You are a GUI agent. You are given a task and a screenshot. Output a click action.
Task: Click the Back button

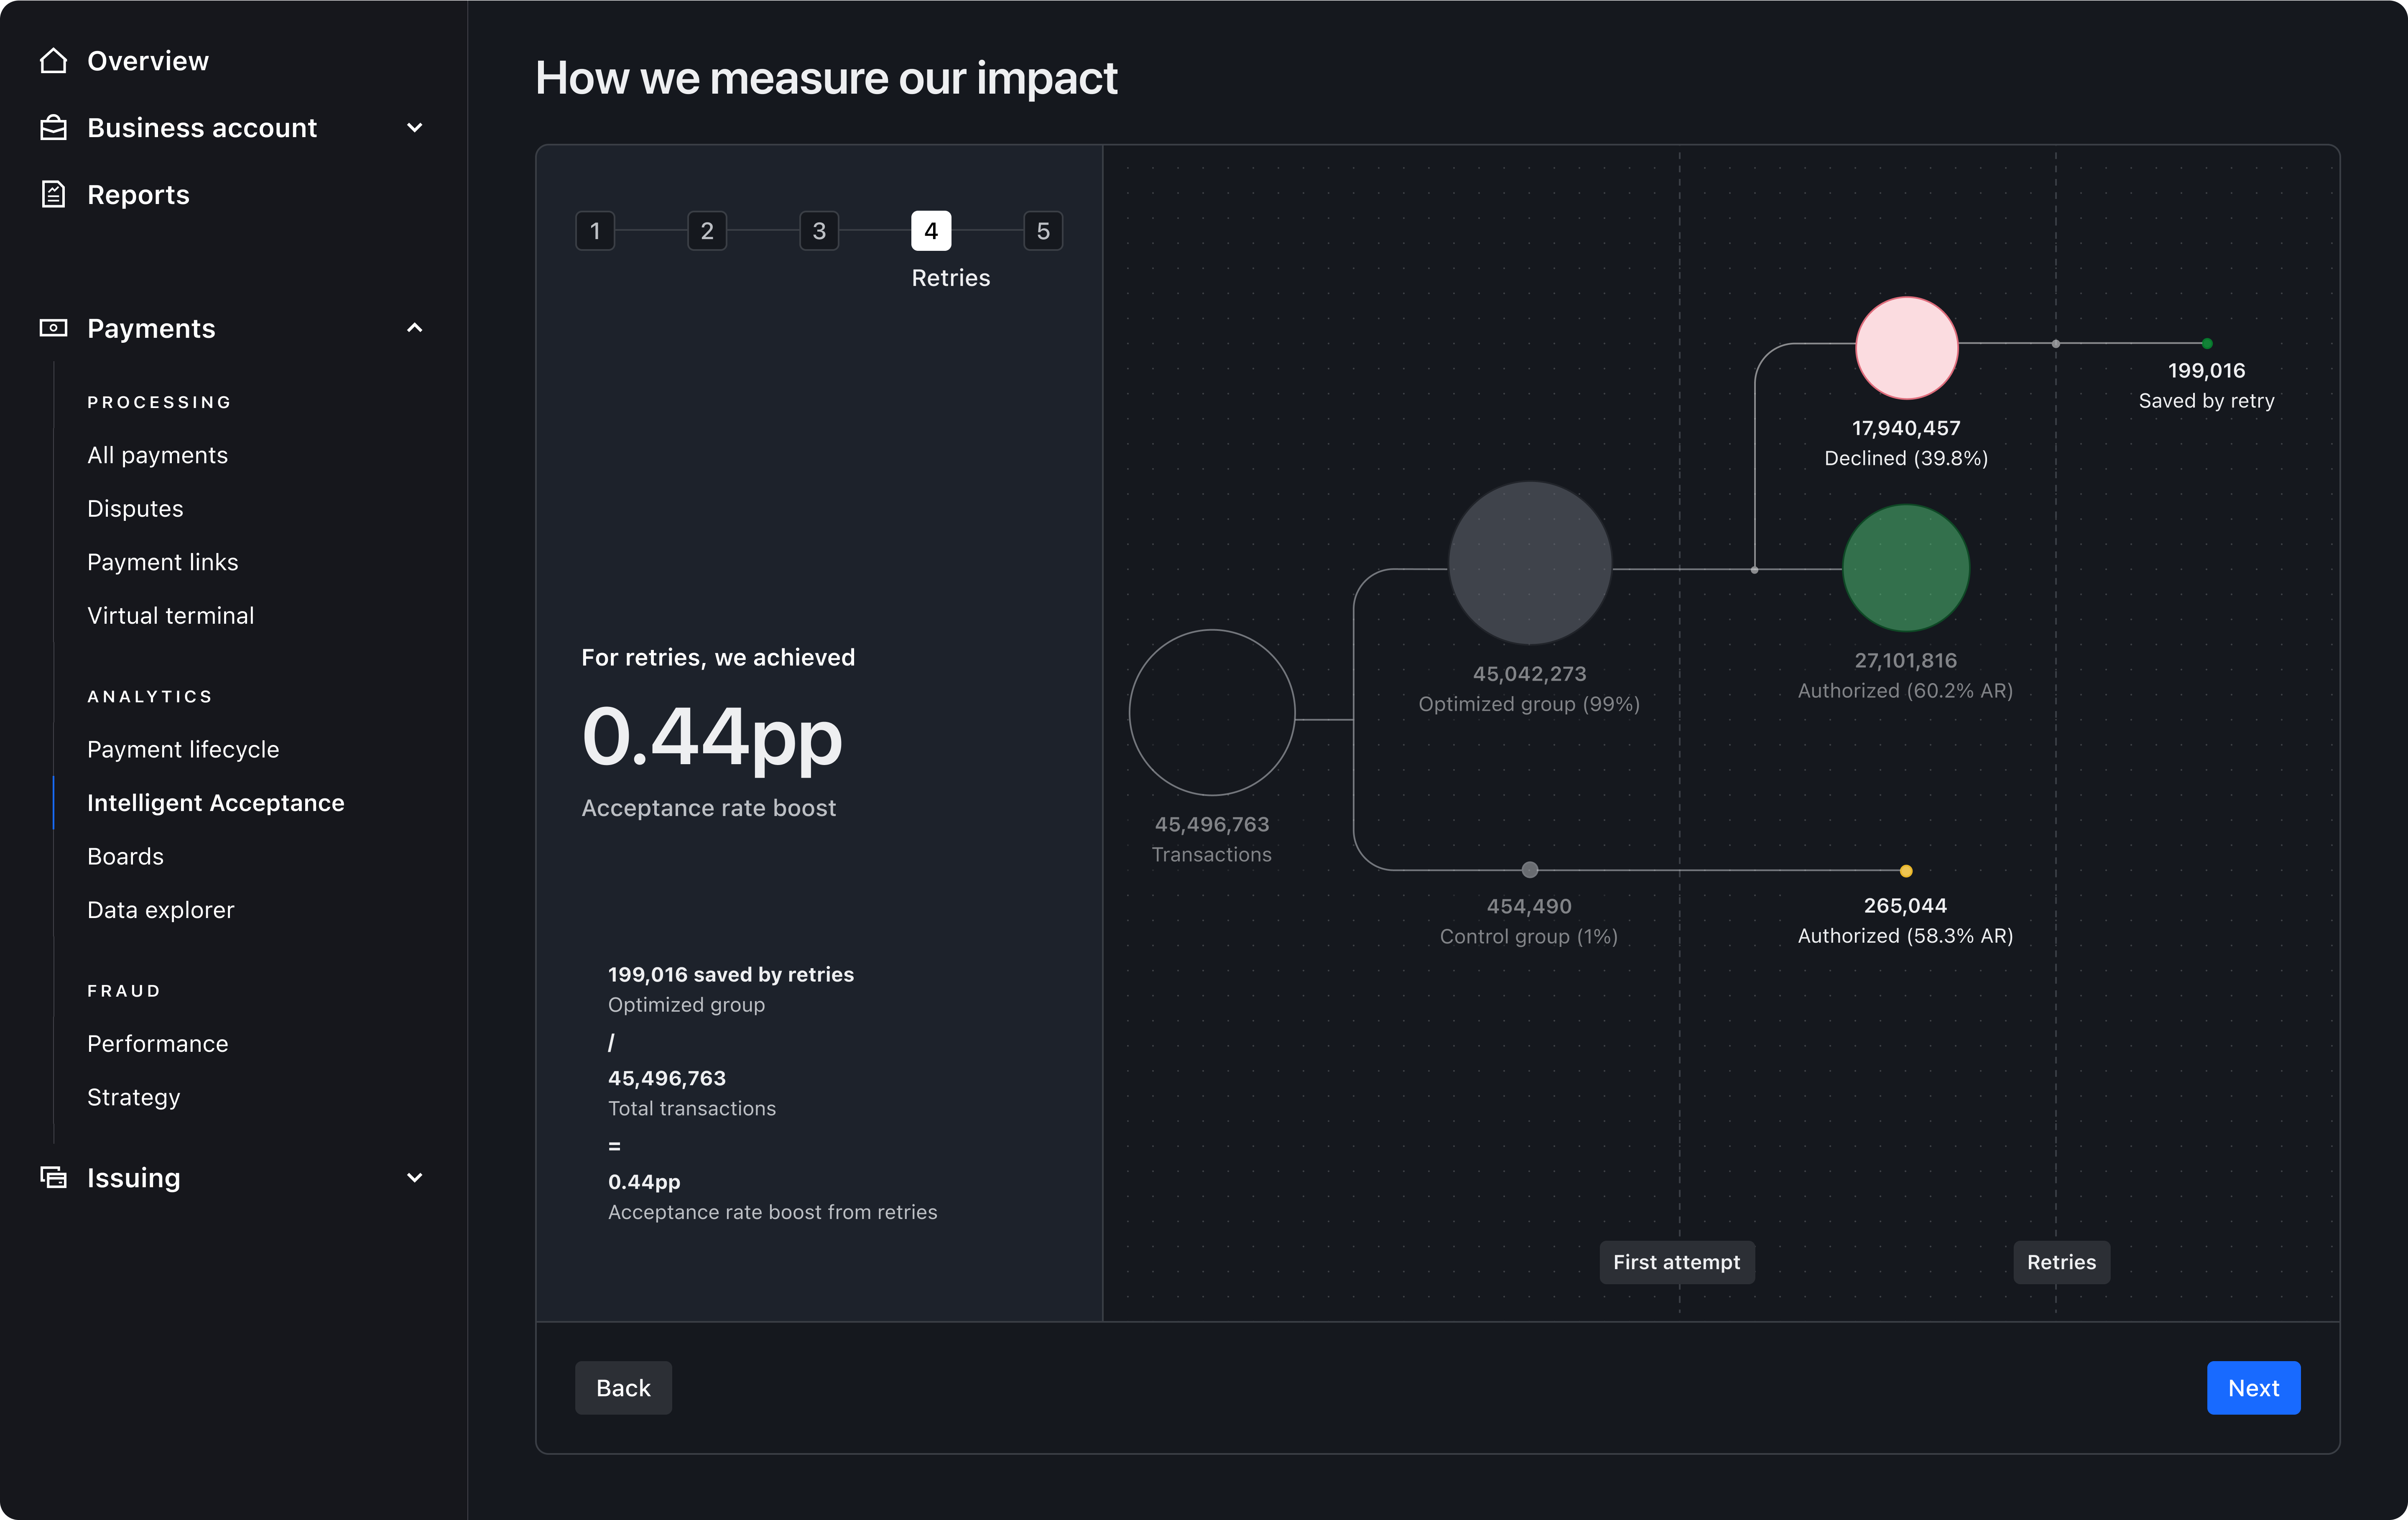[x=623, y=1387]
